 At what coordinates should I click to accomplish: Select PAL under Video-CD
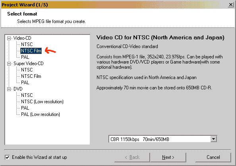pos(25,57)
